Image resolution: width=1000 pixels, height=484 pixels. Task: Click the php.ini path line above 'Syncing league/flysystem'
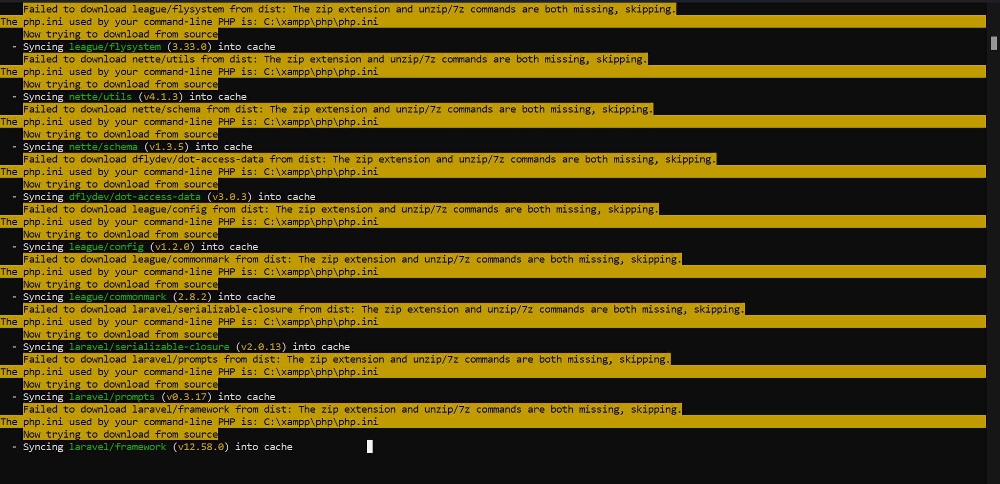pyautogui.click(x=492, y=22)
